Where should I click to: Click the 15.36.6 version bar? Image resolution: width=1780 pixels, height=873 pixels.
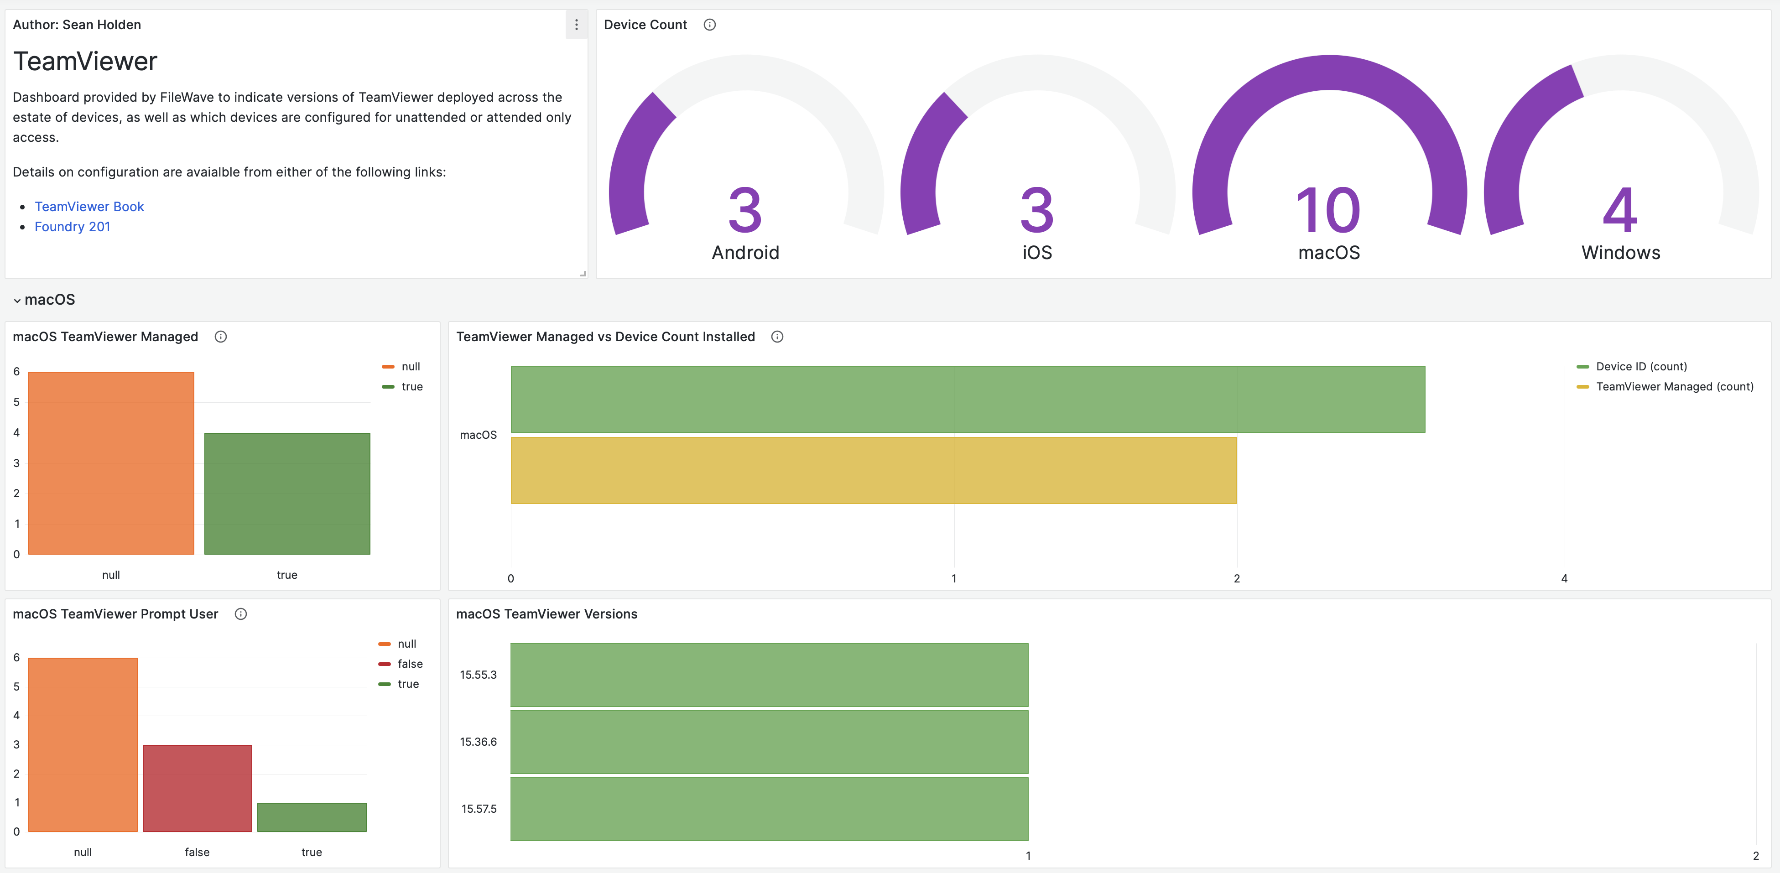pos(769,742)
